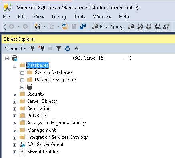Image resolution: width=175 pixels, height=158 pixels.
Task: Expand the System Databases folder
Action: [22, 73]
